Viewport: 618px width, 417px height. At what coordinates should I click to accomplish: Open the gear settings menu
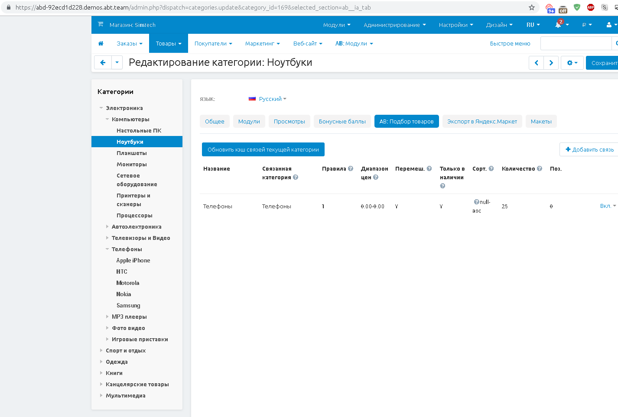572,63
